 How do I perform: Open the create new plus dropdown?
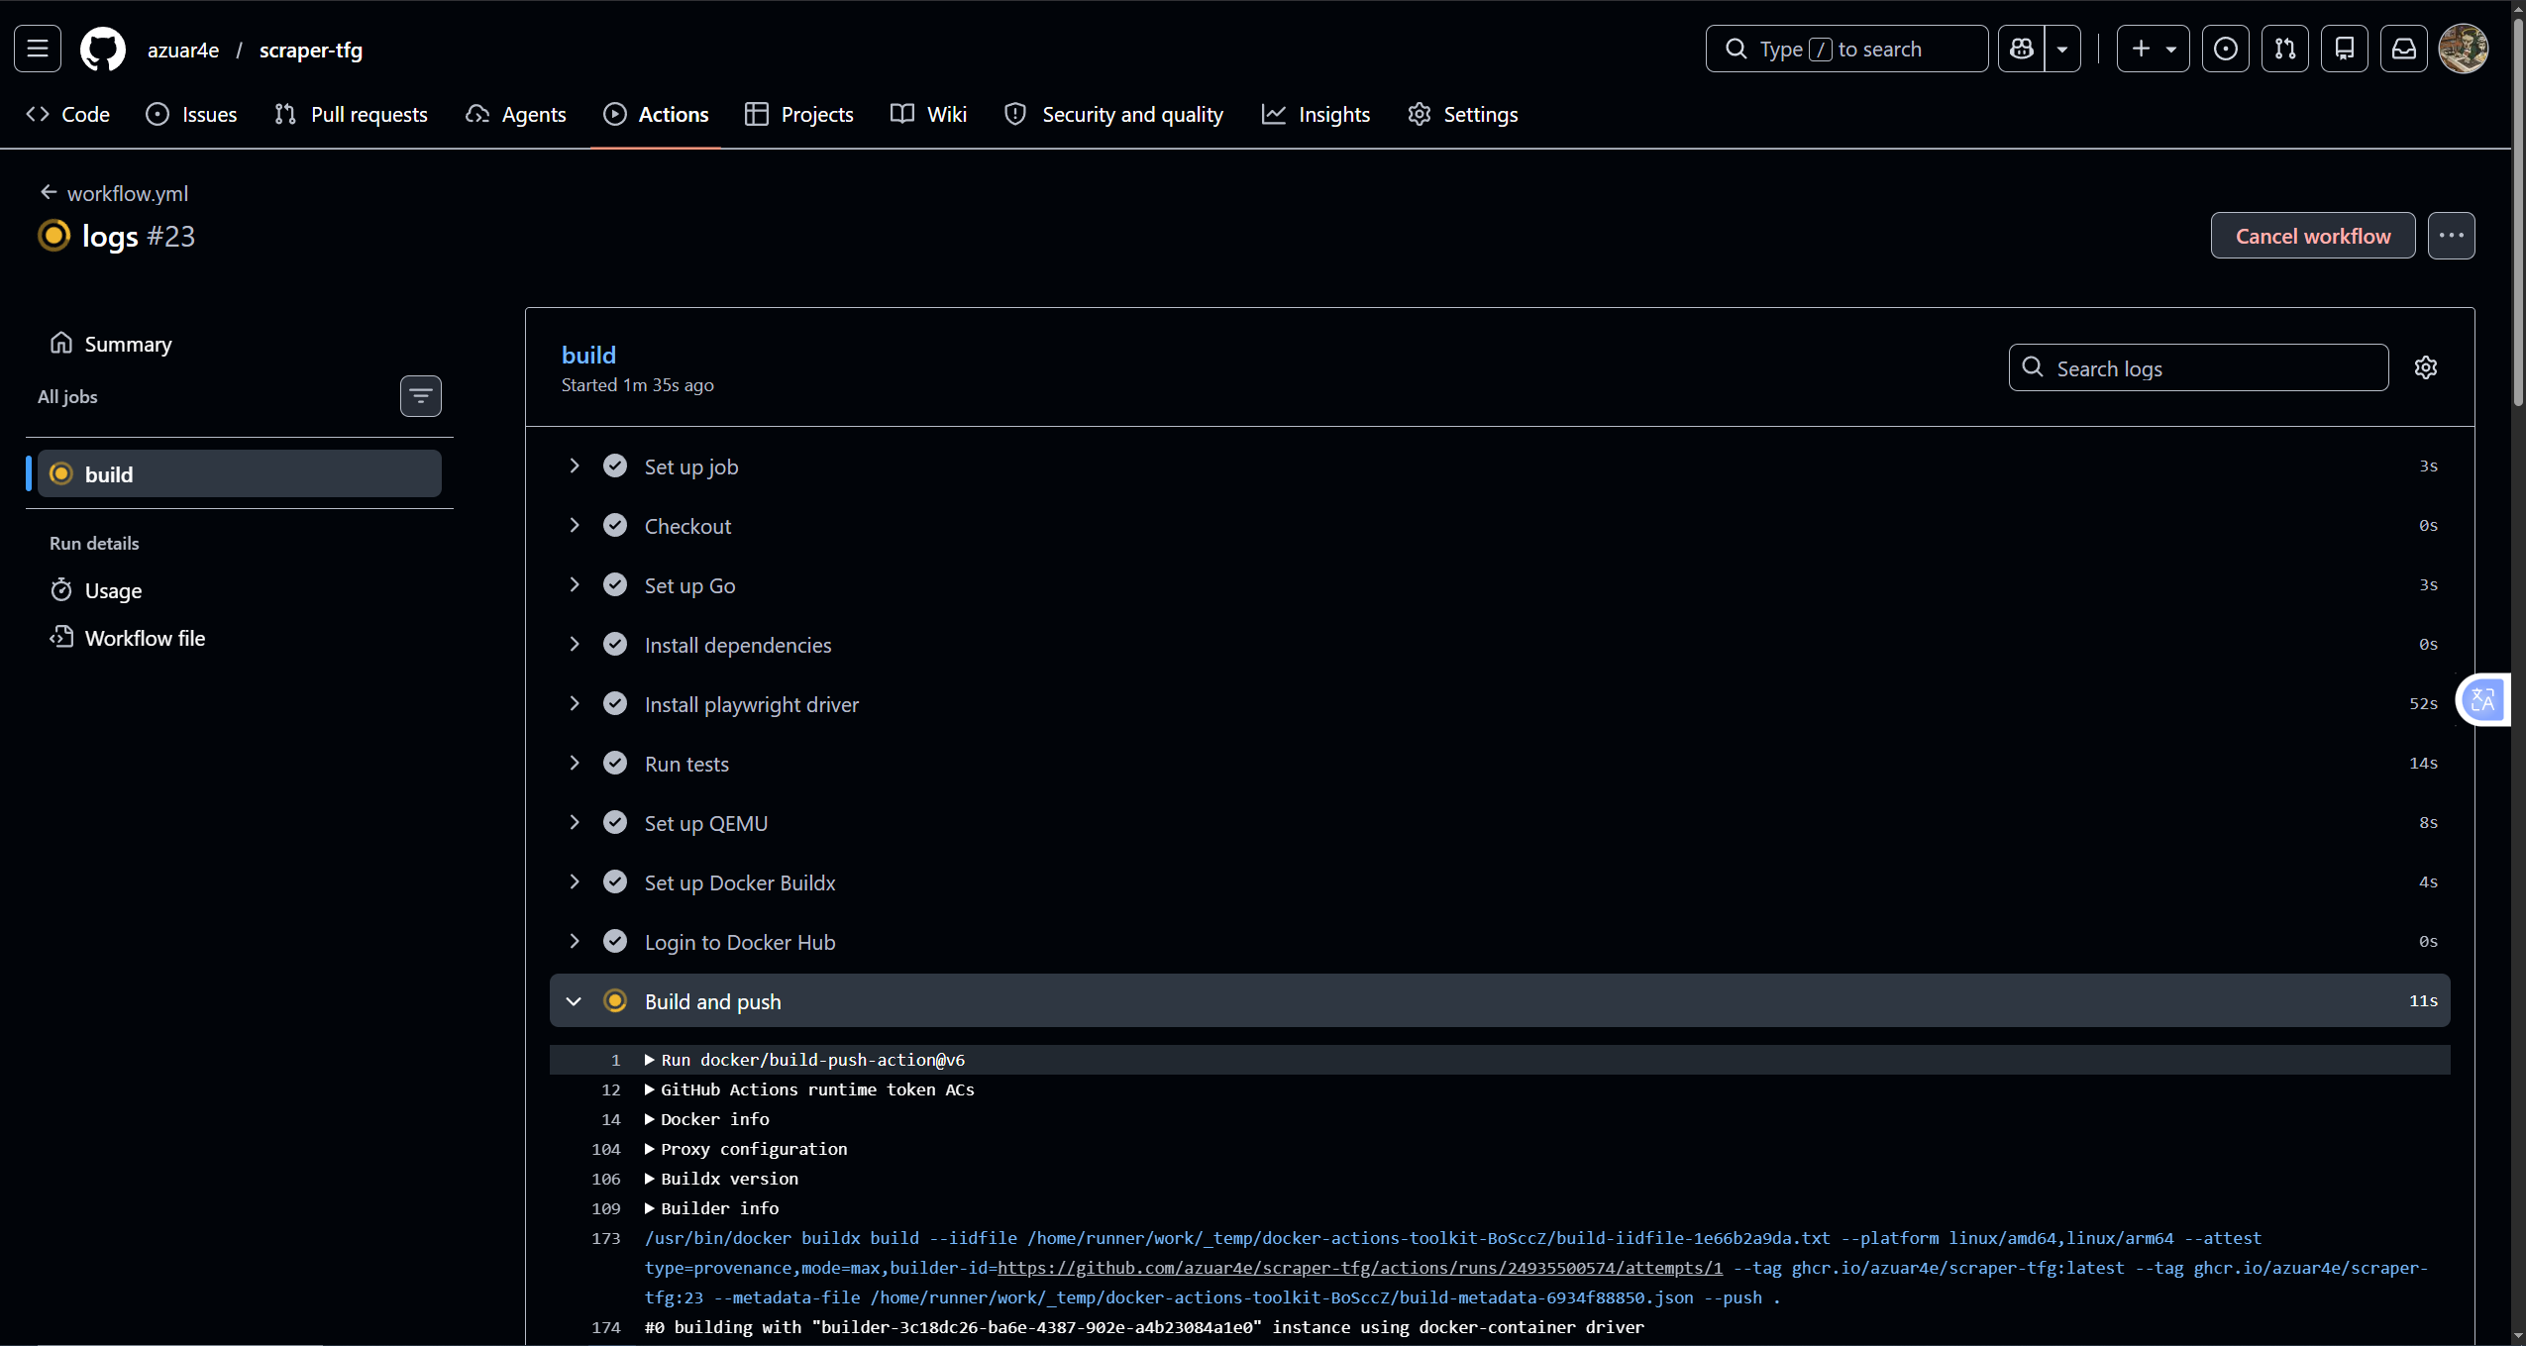pos(2154,49)
